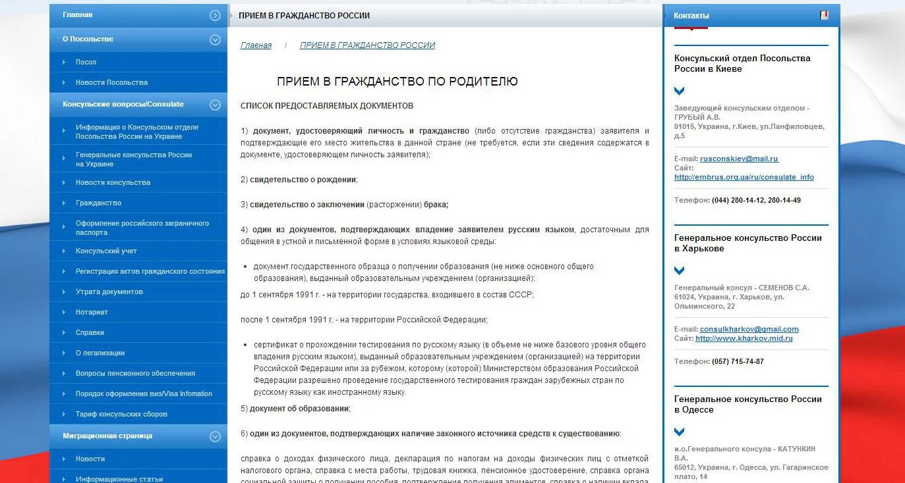Click the arrow bullet beside Посол
Viewport: 905px width, 483px height.
click(64, 62)
